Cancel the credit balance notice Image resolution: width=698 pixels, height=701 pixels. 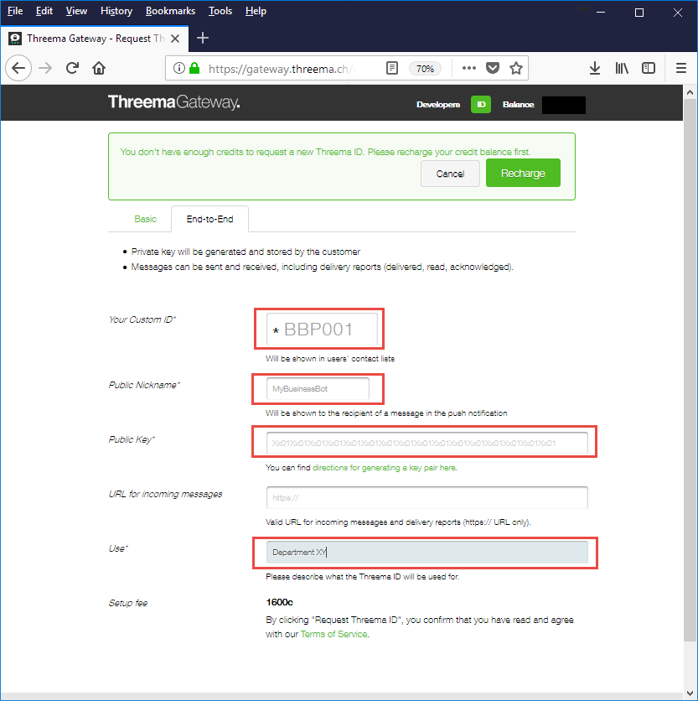[x=450, y=174]
